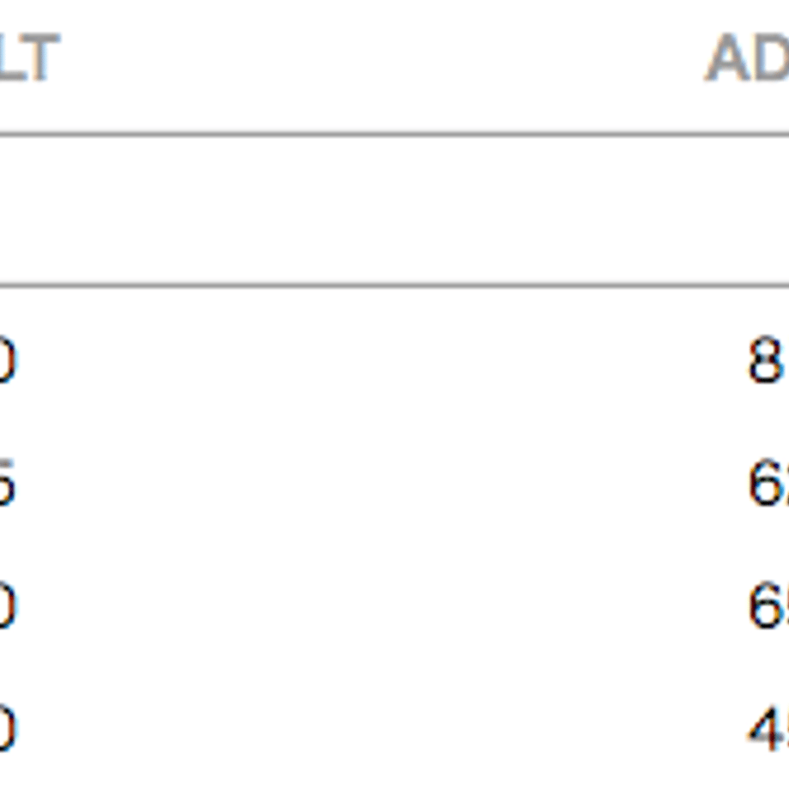Click the column header ending in "LT"
The height and width of the screenshot is (789, 789).
coord(29,57)
